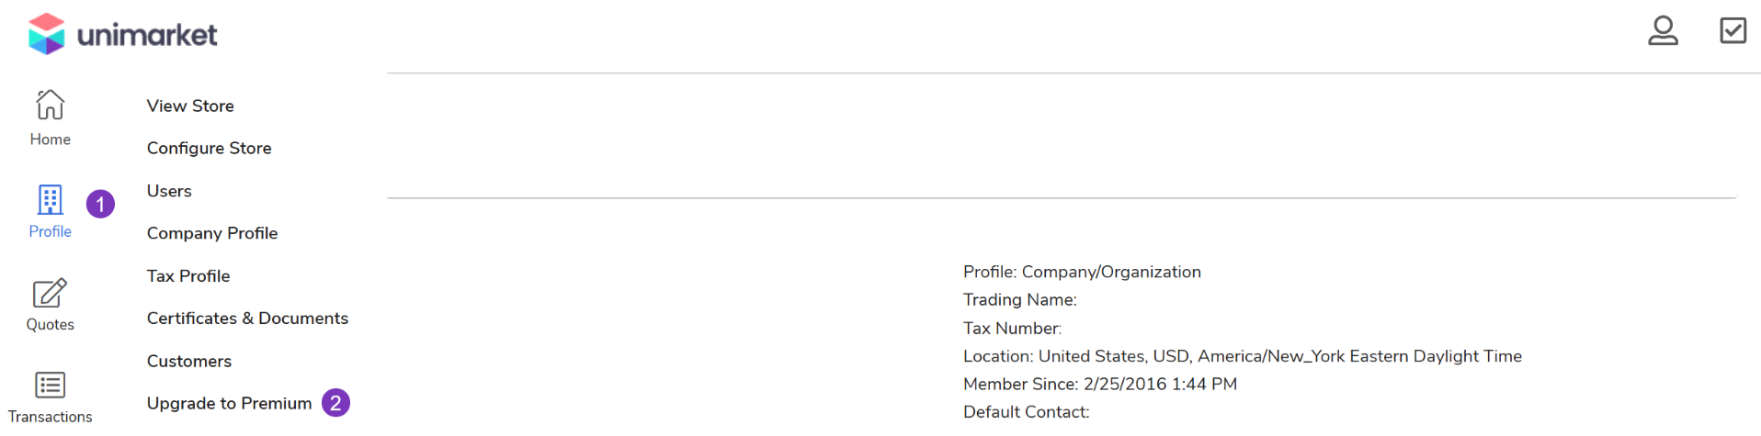
Task: Click the Home label in sidebar
Action: pos(50,140)
